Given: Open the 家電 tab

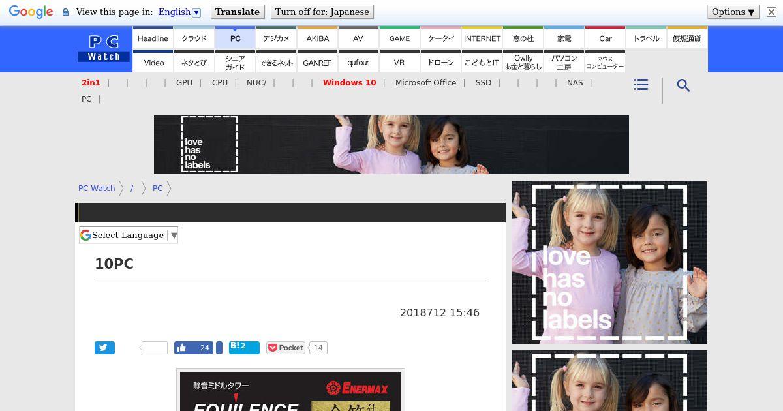Looking at the screenshot, I should click(x=564, y=38).
